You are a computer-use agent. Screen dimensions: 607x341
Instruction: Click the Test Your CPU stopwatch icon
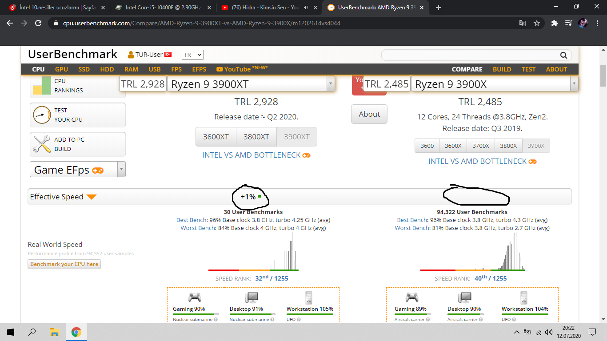pyautogui.click(x=42, y=115)
